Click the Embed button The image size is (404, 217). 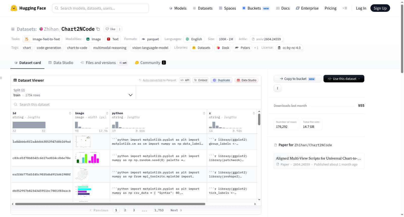pyautogui.click(x=200, y=80)
